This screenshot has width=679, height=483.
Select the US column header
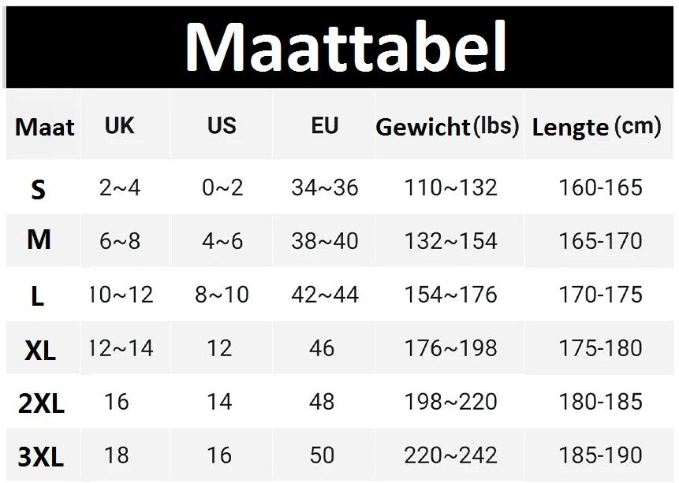222,125
